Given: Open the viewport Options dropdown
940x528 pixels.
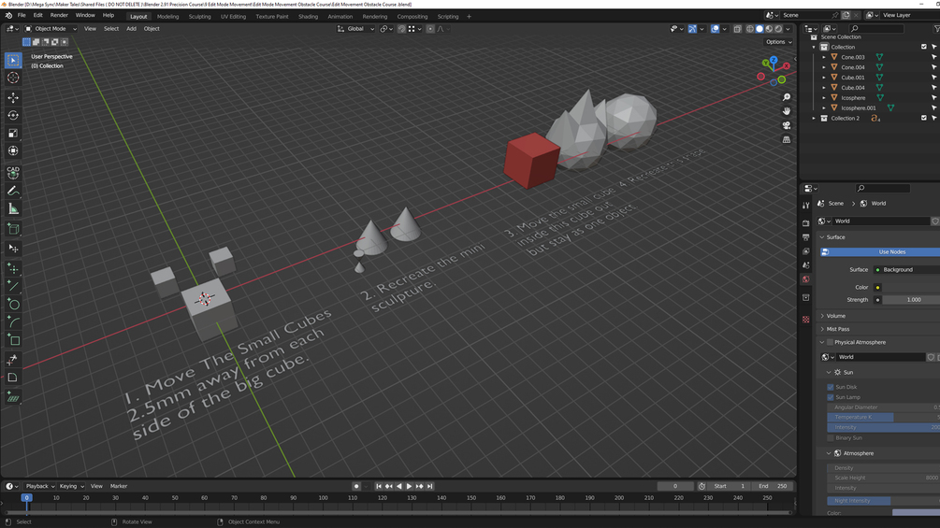Looking at the screenshot, I should (x=779, y=42).
